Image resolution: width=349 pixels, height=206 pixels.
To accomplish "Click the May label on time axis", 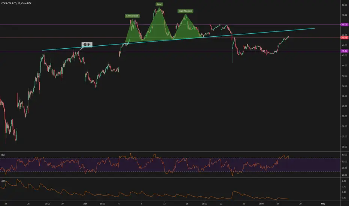I will pos(323,203).
